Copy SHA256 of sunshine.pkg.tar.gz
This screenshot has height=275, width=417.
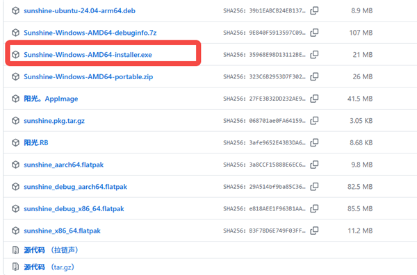[314, 121]
